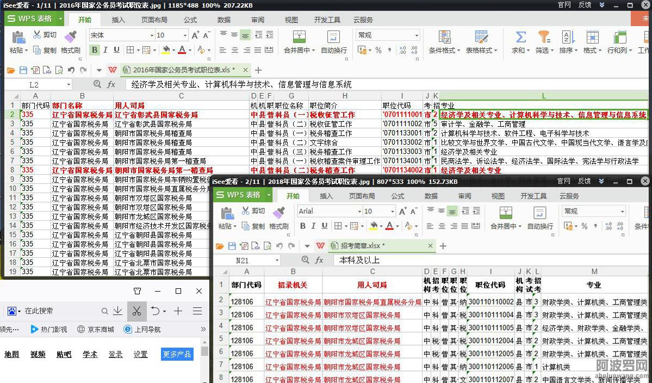Open the font name dropdown showing 宋体
Image resolution: width=652 pixels, height=383 pixels.
[x=152, y=35]
